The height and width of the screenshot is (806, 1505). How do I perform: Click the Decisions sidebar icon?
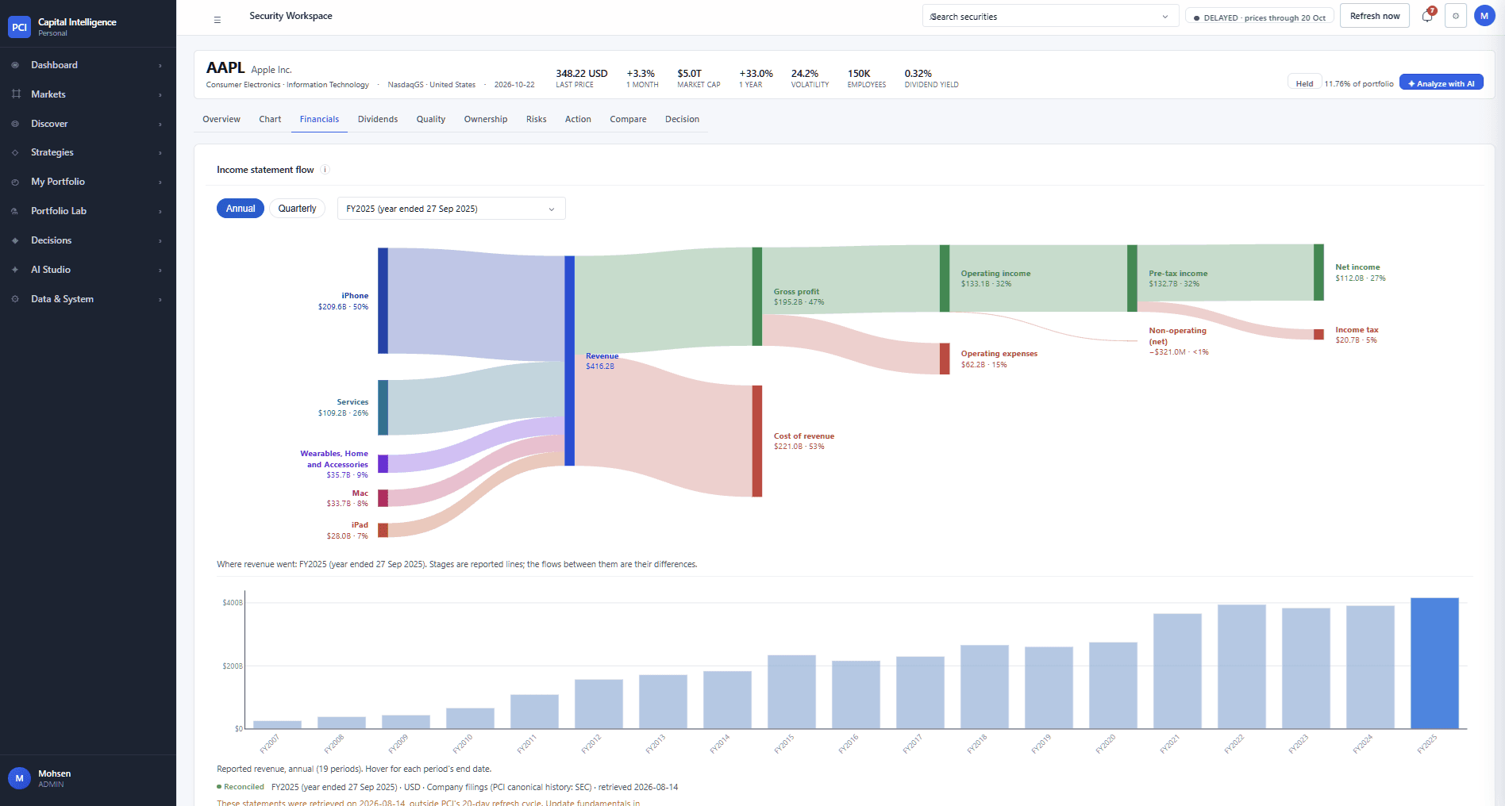point(15,240)
